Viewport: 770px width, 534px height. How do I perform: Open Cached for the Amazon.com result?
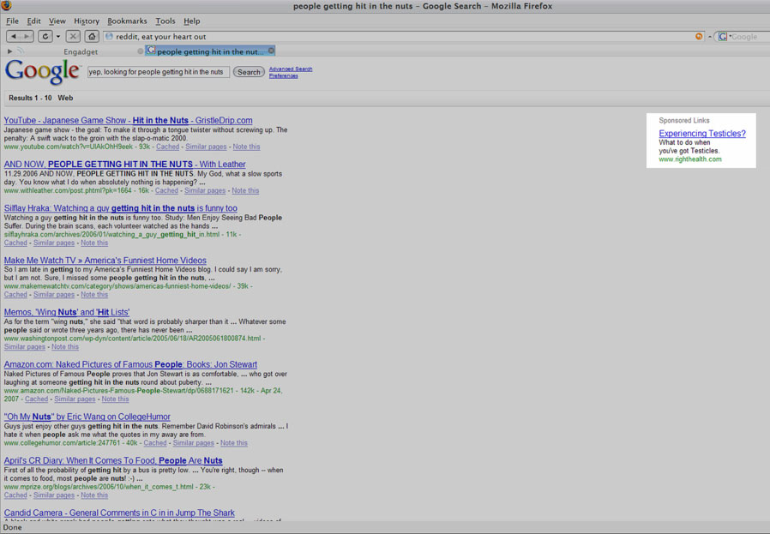(37, 399)
